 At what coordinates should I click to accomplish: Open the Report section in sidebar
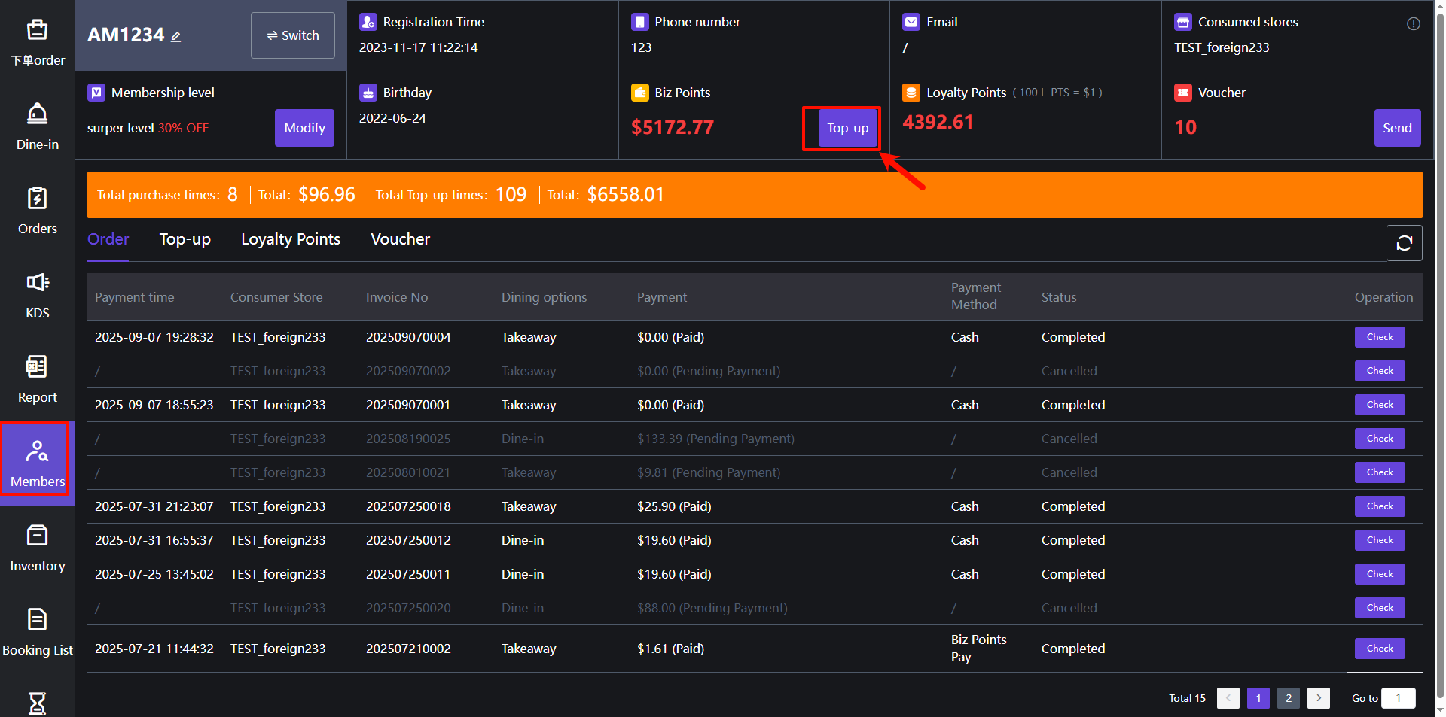37,379
